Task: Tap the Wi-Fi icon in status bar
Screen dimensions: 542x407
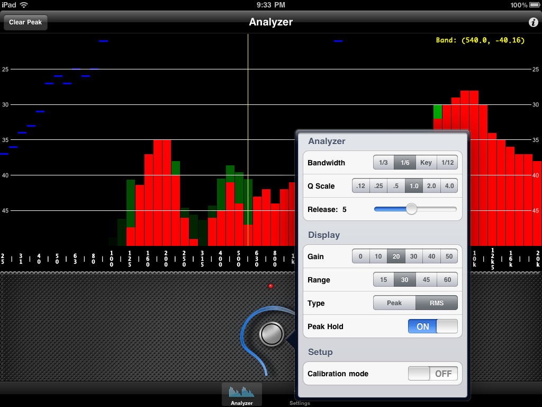Action: coord(24,5)
